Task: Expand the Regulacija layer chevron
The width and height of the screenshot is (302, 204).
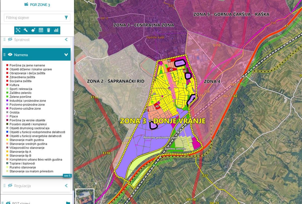Action: click(x=66, y=186)
